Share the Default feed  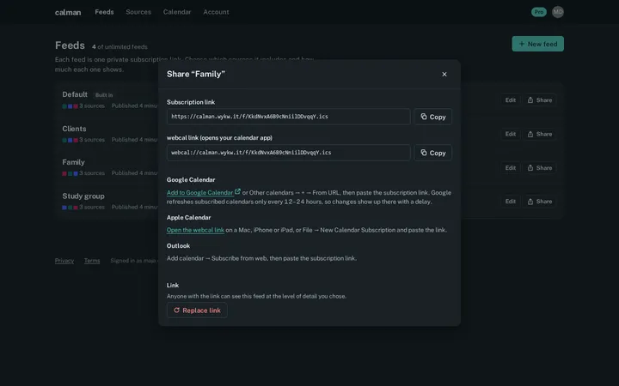pos(540,100)
